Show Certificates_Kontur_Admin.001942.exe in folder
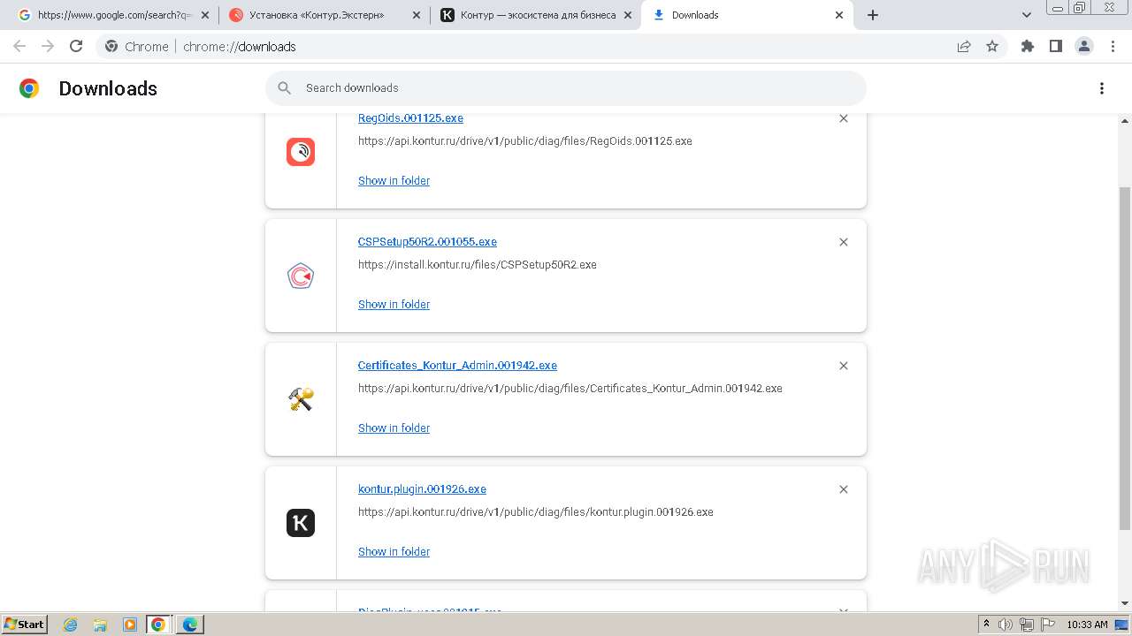 [394, 428]
